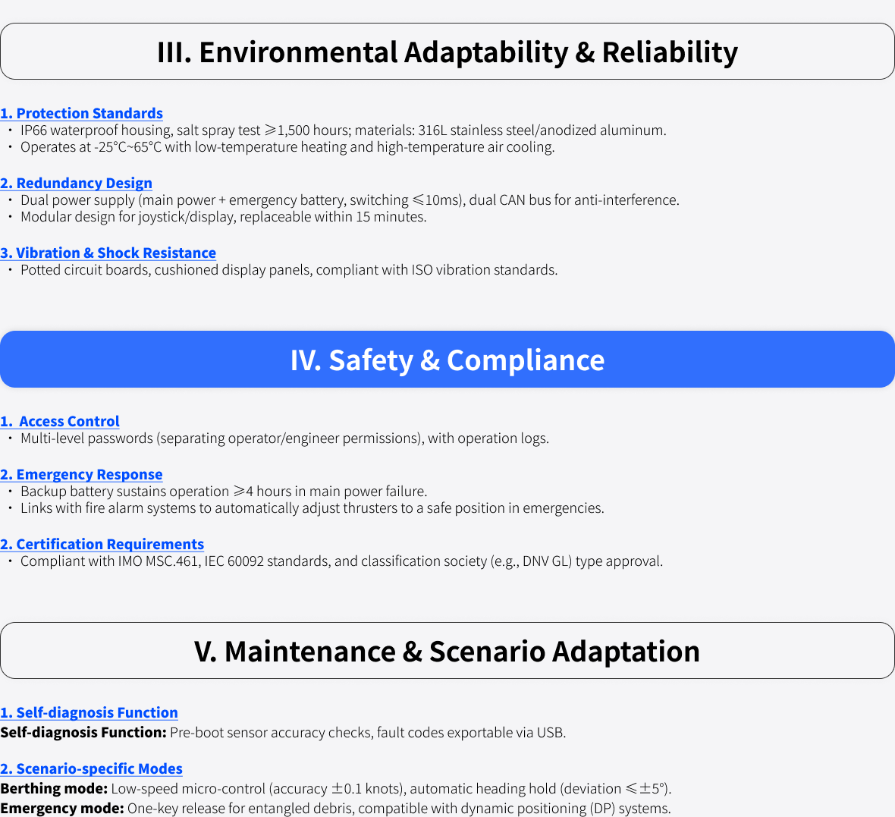Click the bold Berthing mode label
The image size is (895, 817).
click(x=54, y=788)
